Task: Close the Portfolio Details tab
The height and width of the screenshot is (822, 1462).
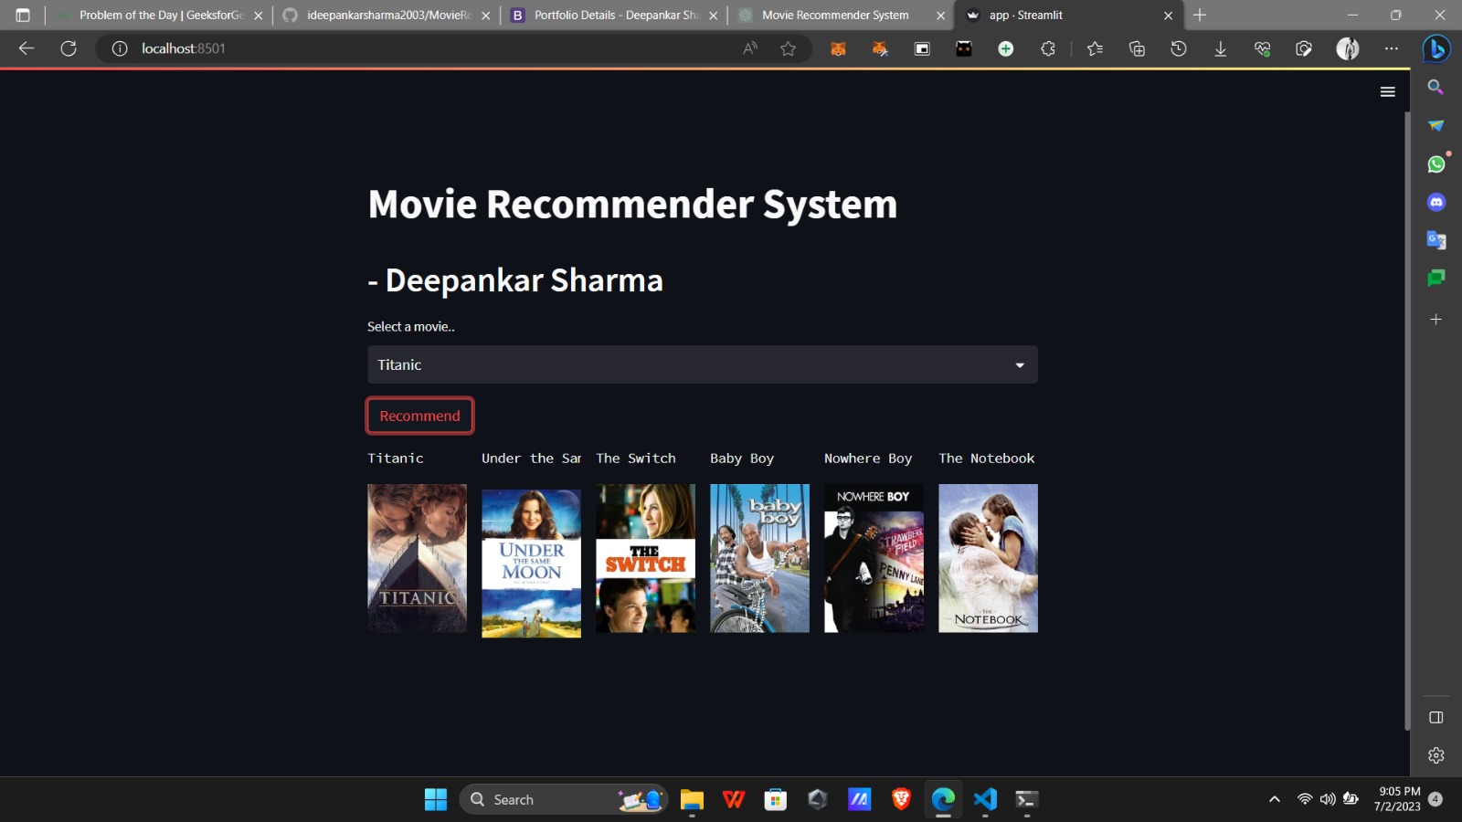Action: pos(713,16)
